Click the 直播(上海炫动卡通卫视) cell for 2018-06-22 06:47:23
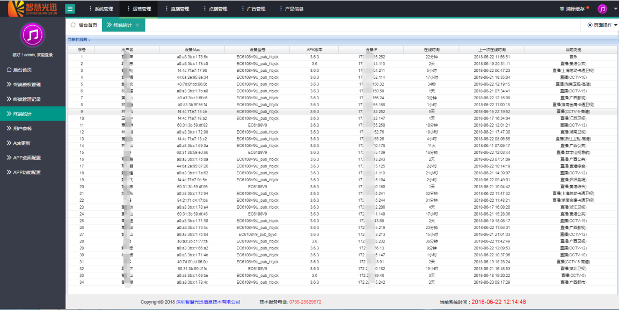619x310 pixels. 573,71
